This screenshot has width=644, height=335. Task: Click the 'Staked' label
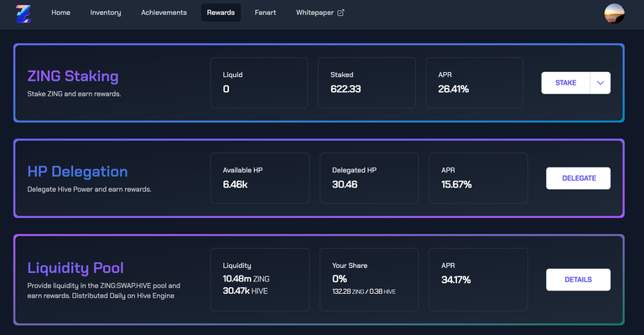(342, 75)
